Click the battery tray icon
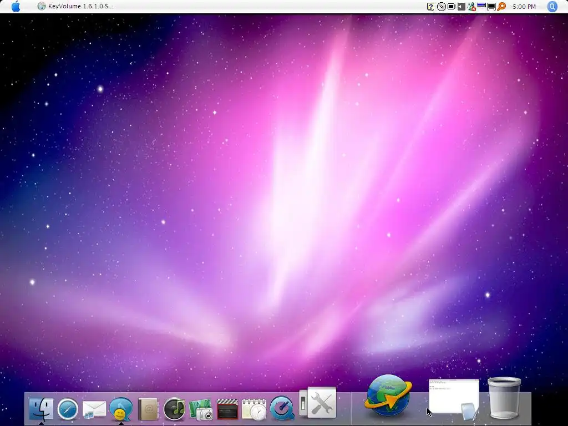 click(x=452, y=6)
